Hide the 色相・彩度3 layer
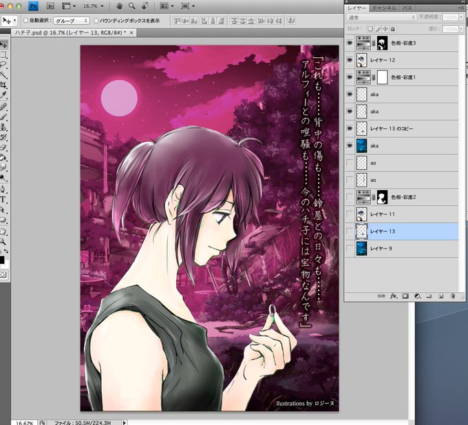Image resolution: width=468 pixels, height=425 pixels. (x=350, y=43)
